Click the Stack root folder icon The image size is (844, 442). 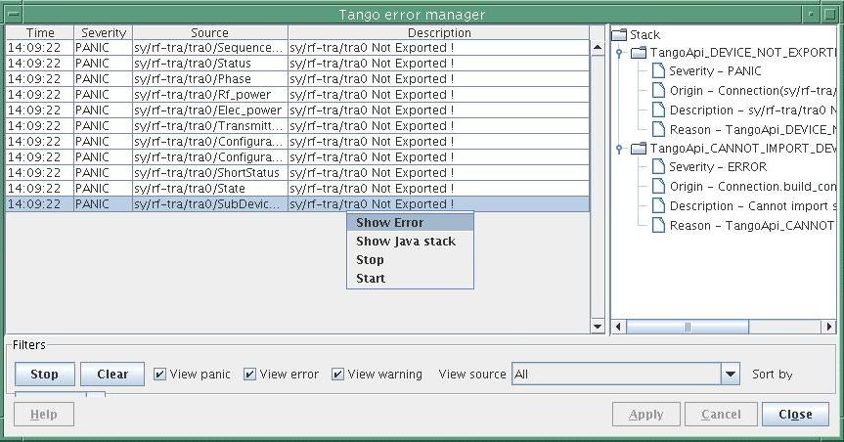pos(619,35)
